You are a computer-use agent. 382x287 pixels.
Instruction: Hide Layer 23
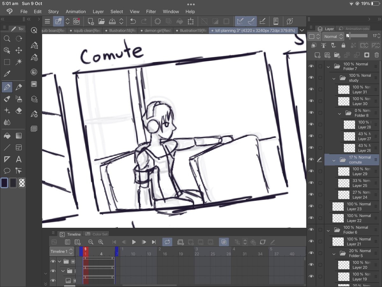pyautogui.click(x=311, y=206)
